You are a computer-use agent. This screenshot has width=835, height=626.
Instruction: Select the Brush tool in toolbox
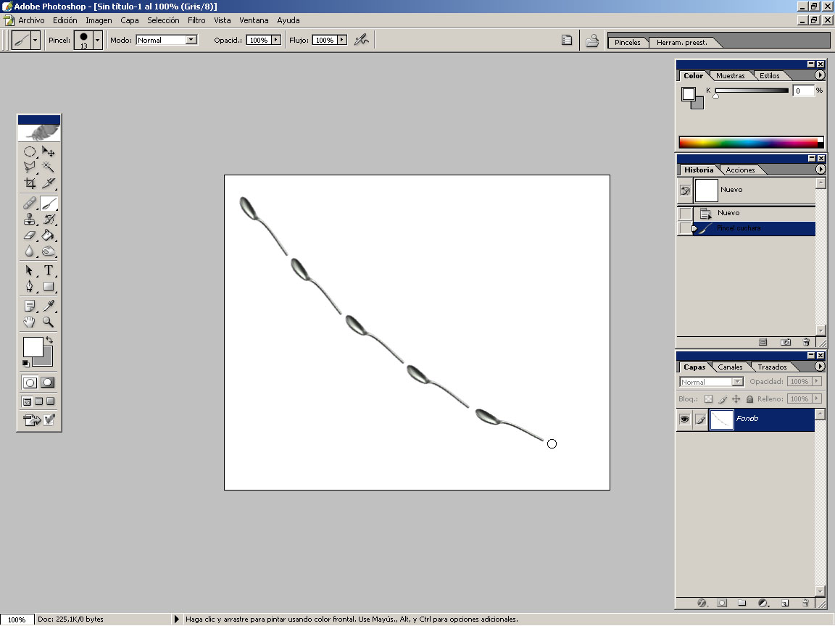49,204
